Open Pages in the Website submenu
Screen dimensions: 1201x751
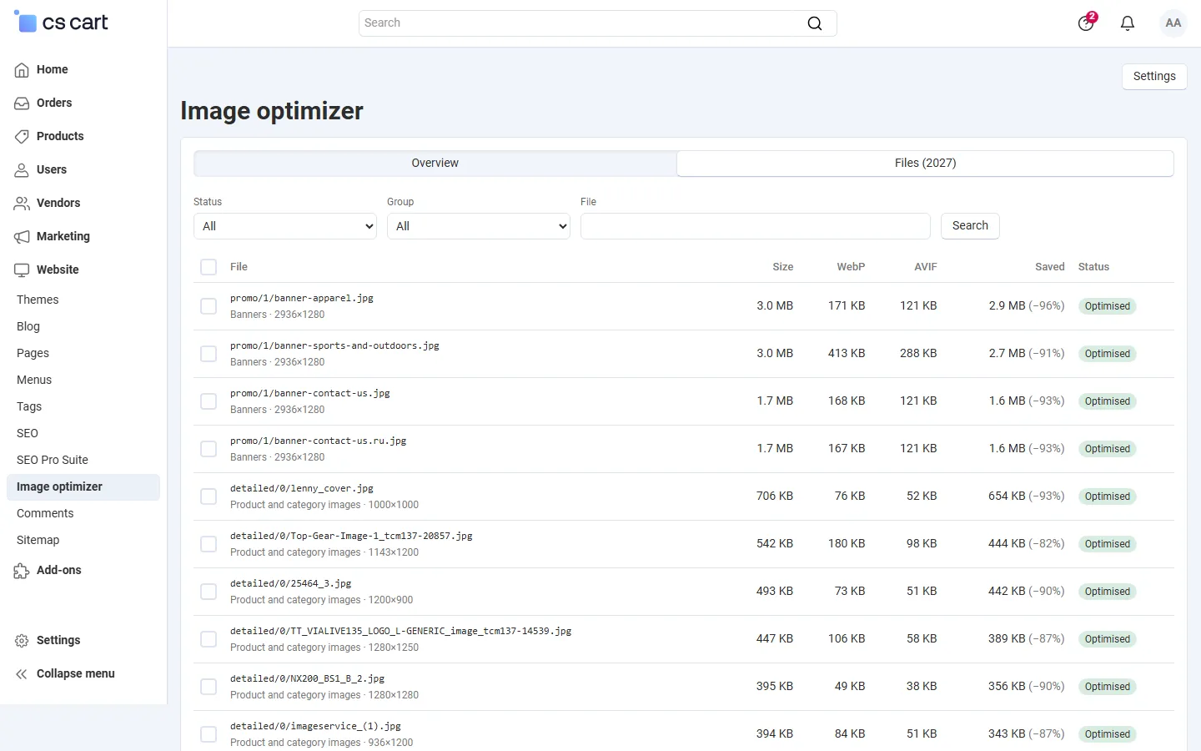[x=33, y=353]
